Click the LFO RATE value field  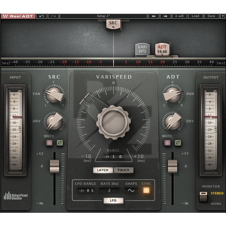109,191
